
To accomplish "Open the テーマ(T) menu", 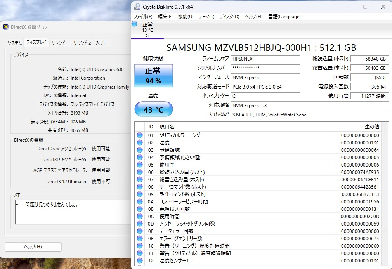I will coord(206,17).
